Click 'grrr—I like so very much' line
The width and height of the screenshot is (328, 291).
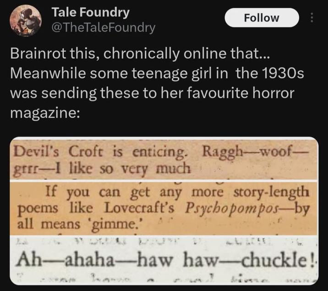(x=102, y=168)
